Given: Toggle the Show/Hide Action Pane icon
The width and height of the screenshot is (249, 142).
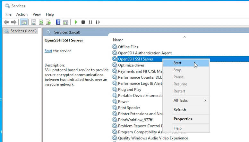Looking at the screenshot, I should tap(65, 22).
